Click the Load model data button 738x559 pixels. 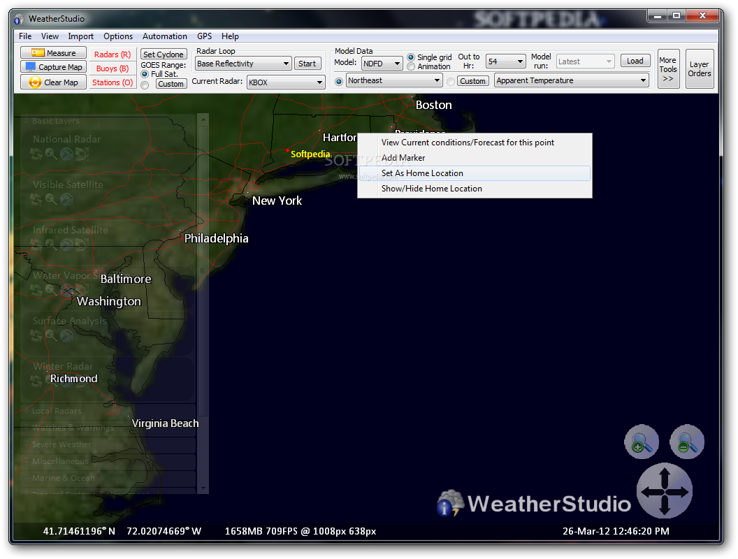(x=635, y=61)
